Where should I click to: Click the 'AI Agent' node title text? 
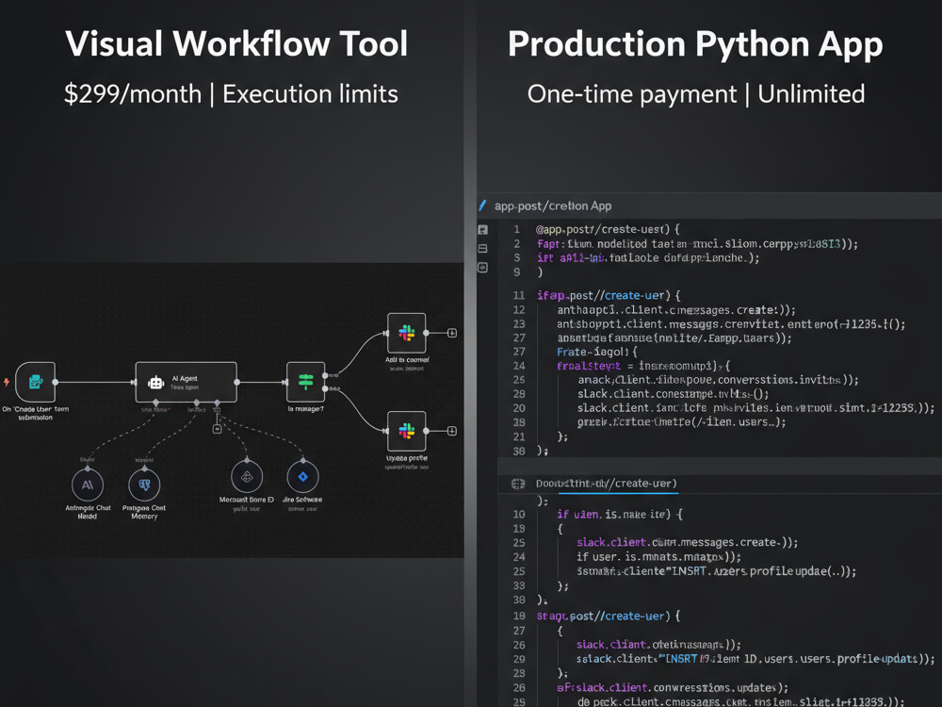pyautogui.click(x=185, y=378)
